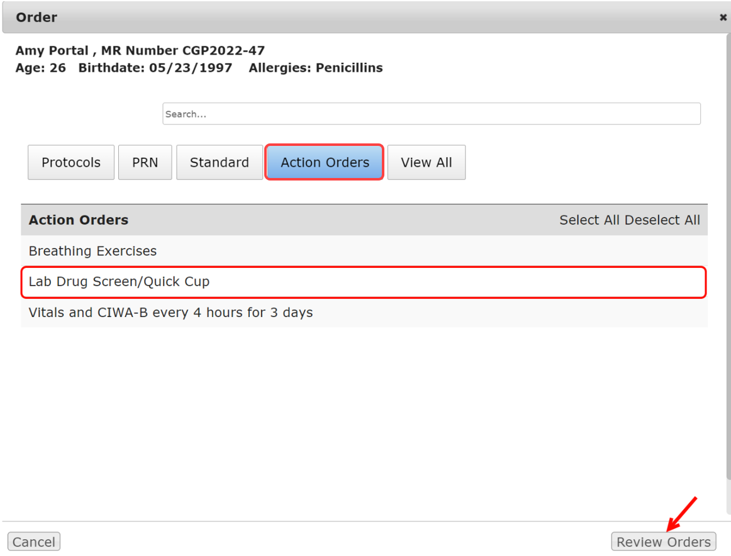The width and height of the screenshot is (731, 556).
Task: Select the Standard tab
Action: click(219, 162)
